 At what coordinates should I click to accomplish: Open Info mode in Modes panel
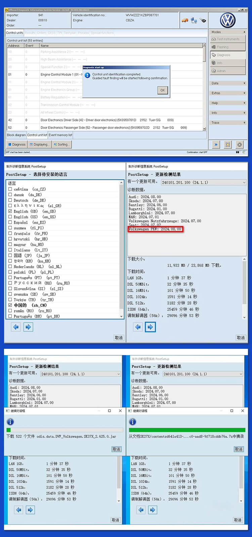(228, 63)
